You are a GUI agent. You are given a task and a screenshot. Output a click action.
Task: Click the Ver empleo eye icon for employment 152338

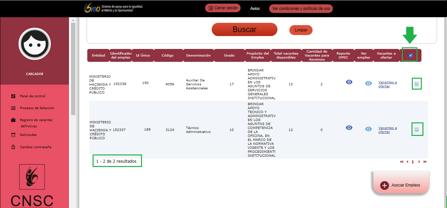368,83
